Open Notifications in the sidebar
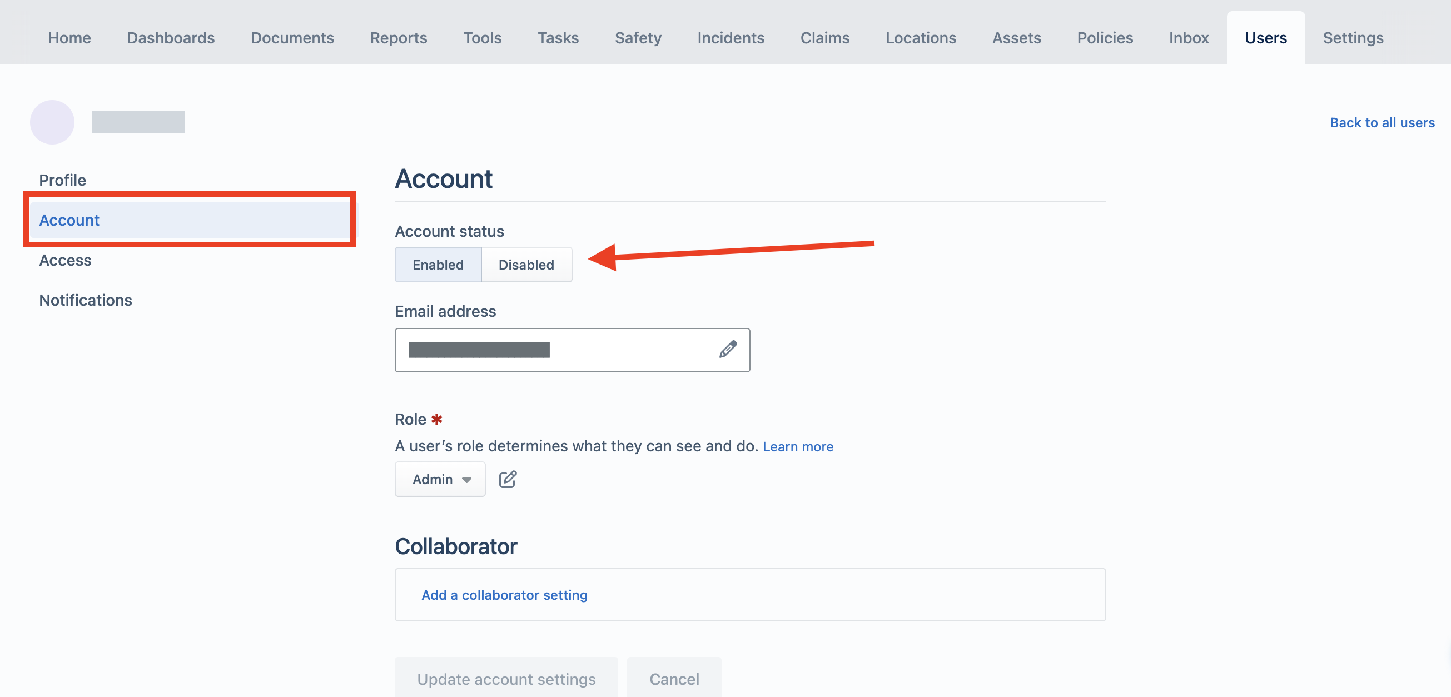1451x697 pixels. tap(85, 300)
